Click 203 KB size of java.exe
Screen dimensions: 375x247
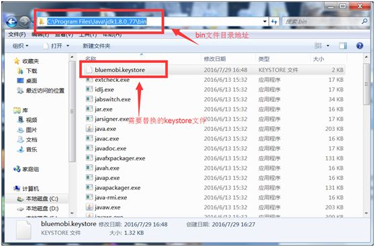point(334,129)
